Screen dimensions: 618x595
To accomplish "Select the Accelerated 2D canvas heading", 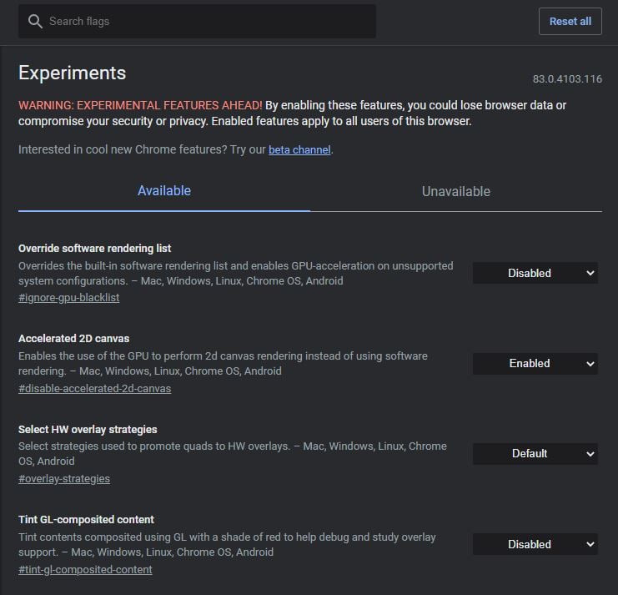I will click(x=73, y=338).
